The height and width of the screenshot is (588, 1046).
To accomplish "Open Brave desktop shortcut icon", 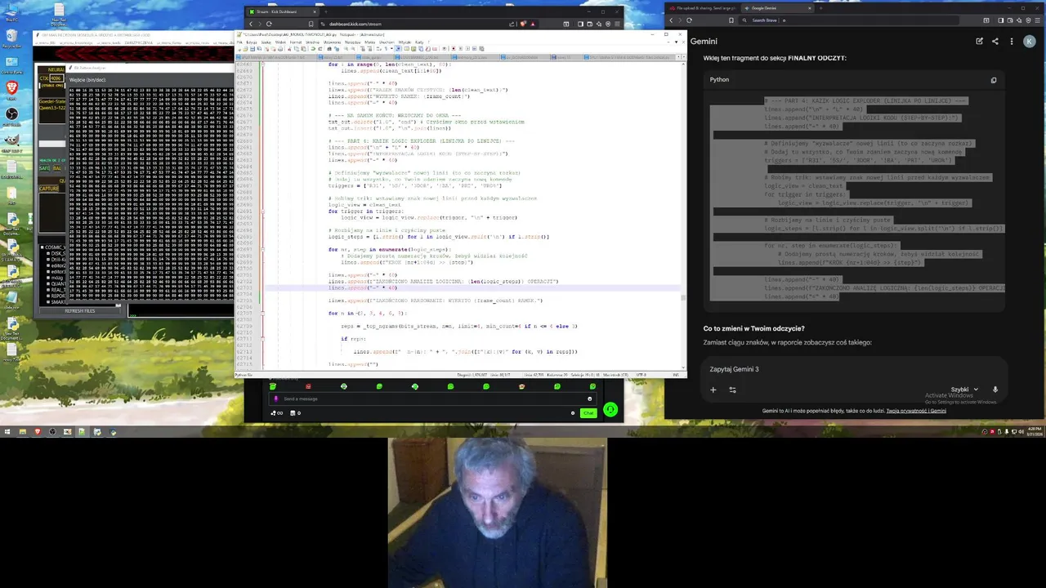I will (x=12, y=88).
